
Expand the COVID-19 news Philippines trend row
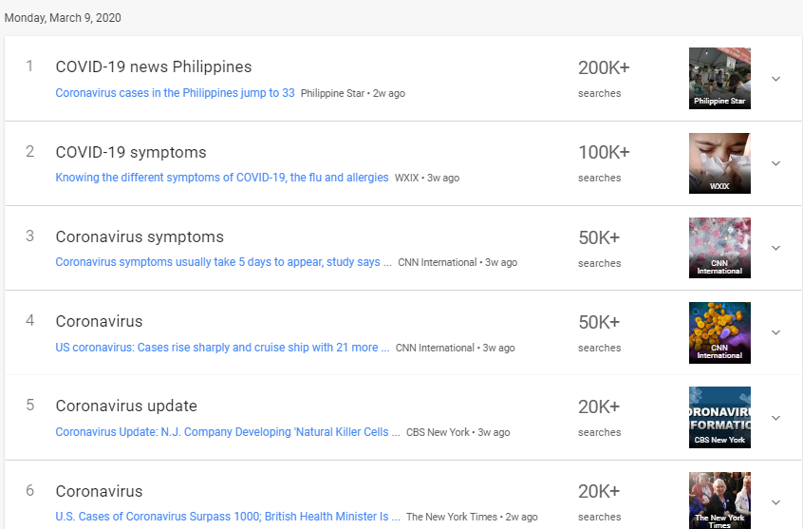775,79
